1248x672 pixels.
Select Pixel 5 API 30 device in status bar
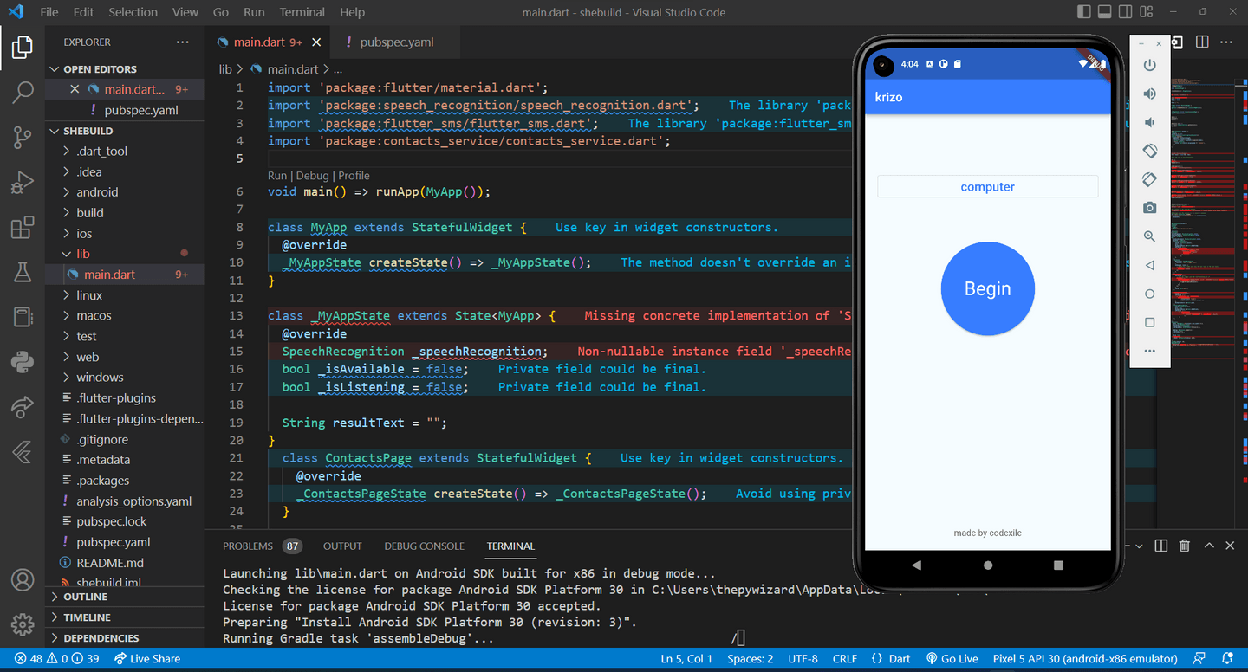pos(1085,659)
